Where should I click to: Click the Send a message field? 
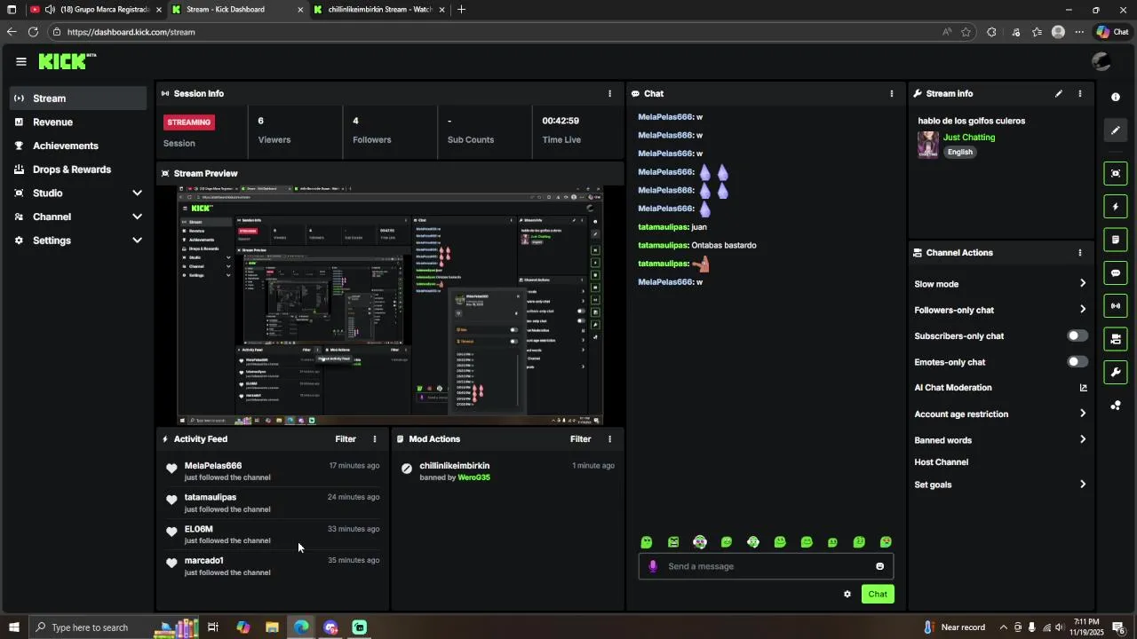[766, 566]
